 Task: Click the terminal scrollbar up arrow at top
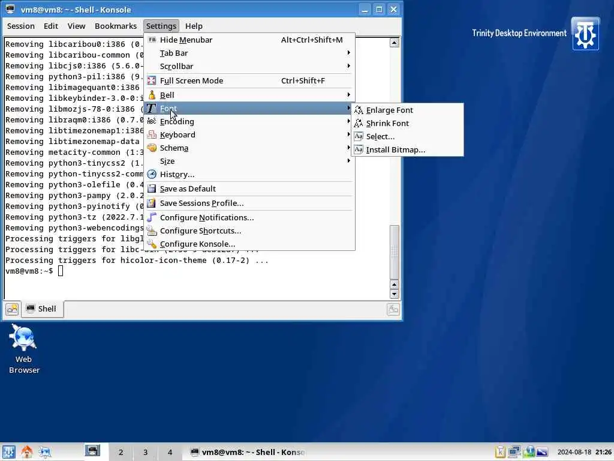click(395, 43)
